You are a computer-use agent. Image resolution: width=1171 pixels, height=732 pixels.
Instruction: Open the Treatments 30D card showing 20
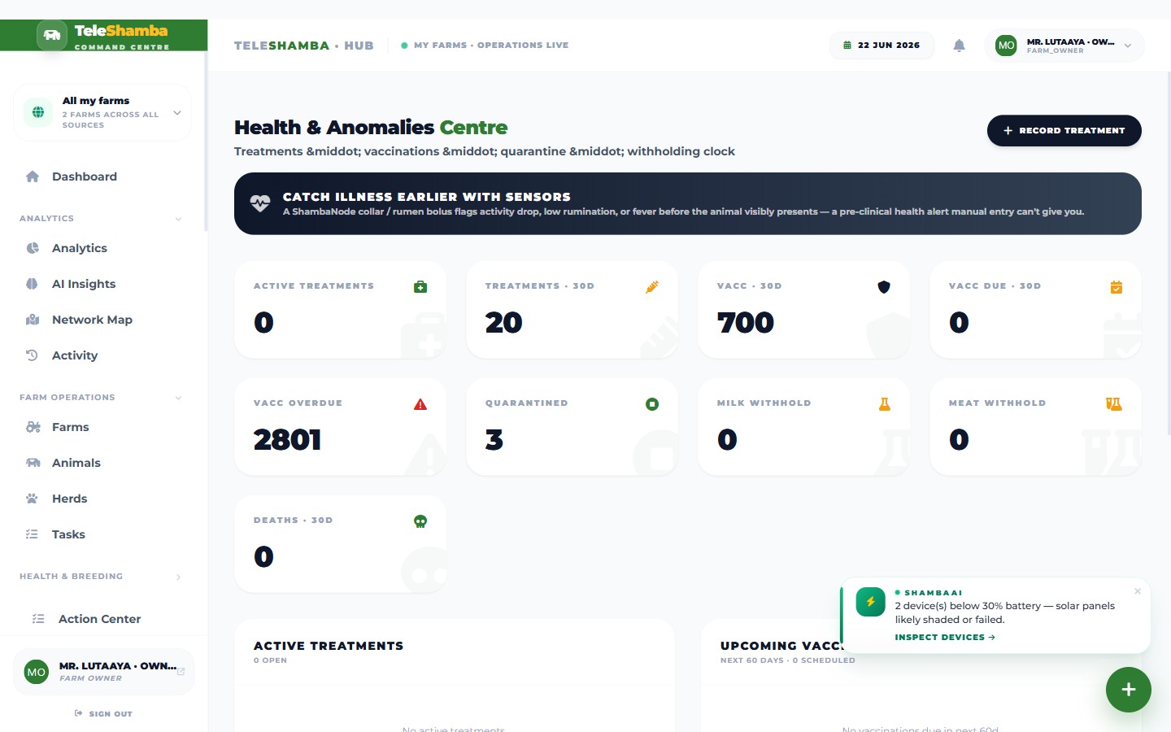572,310
